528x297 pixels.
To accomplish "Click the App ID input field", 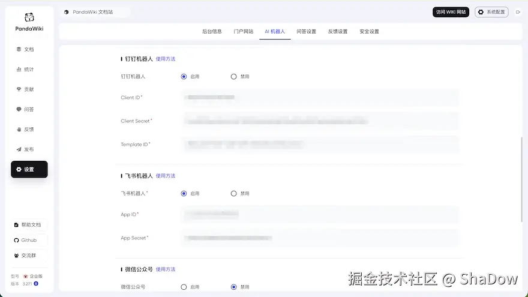I will pos(320,215).
